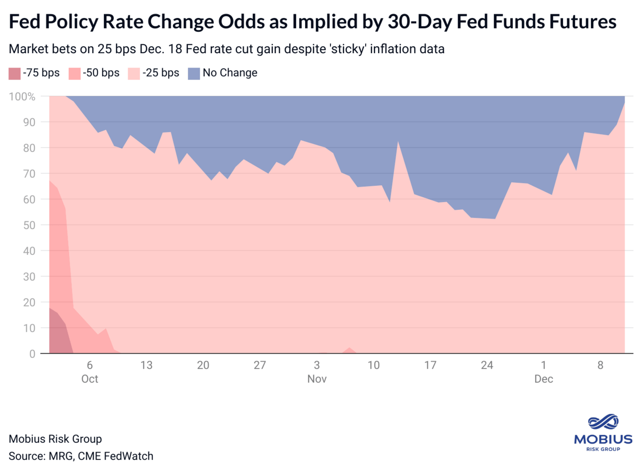Click the -25 bps legend color swatch

point(134,74)
